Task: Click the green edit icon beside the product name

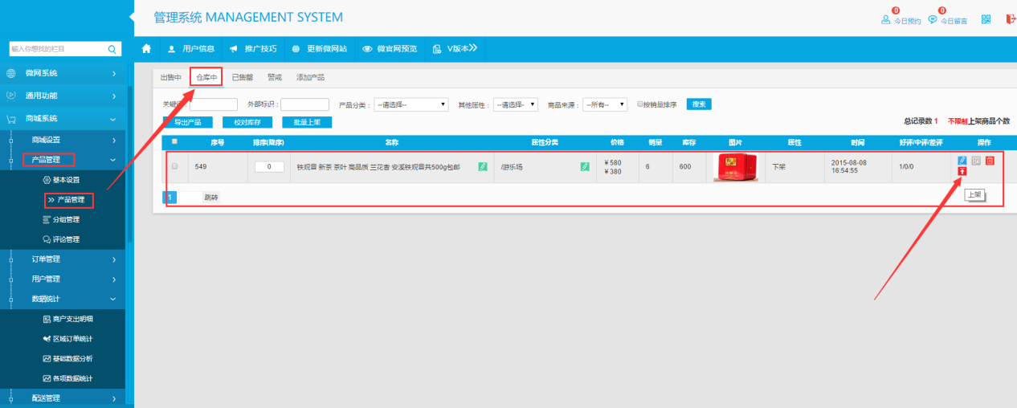Action: click(x=483, y=167)
